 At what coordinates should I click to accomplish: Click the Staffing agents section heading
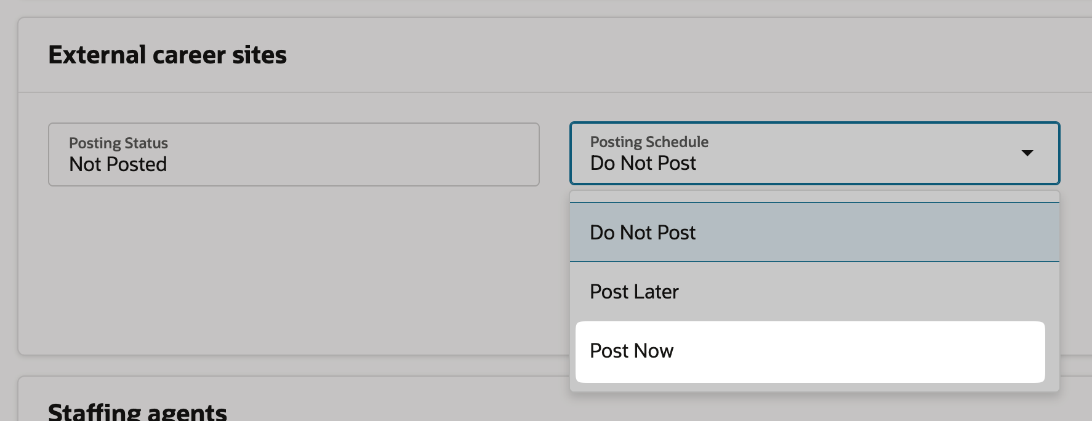[137, 411]
